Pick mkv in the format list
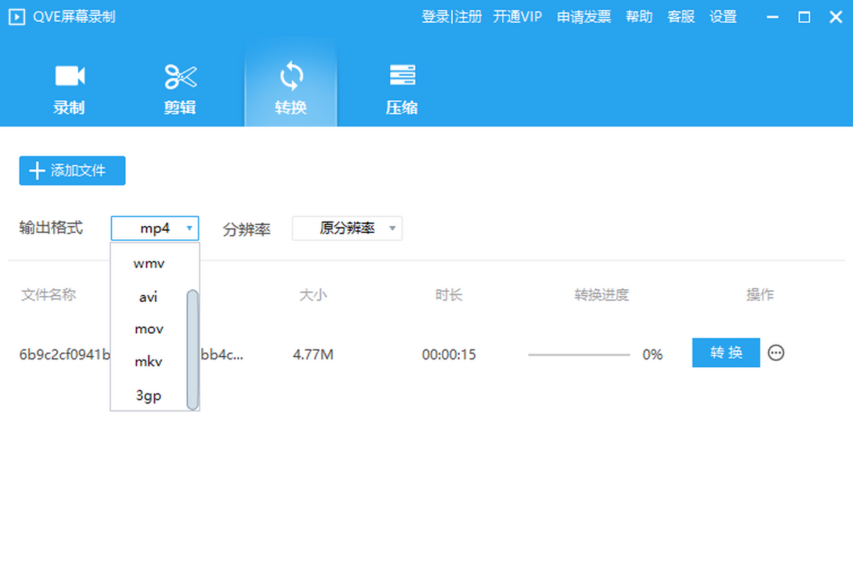Viewport: 853px width, 581px height. click(x=149, y=362)
